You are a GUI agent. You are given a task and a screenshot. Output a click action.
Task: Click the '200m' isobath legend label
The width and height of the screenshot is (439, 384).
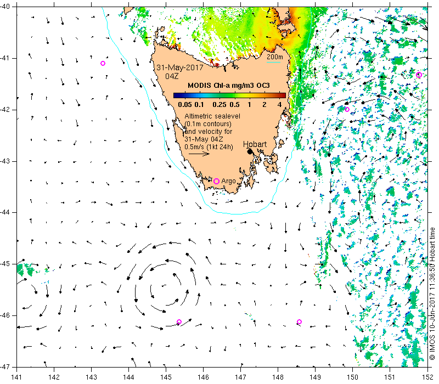(x=275, y=57)
